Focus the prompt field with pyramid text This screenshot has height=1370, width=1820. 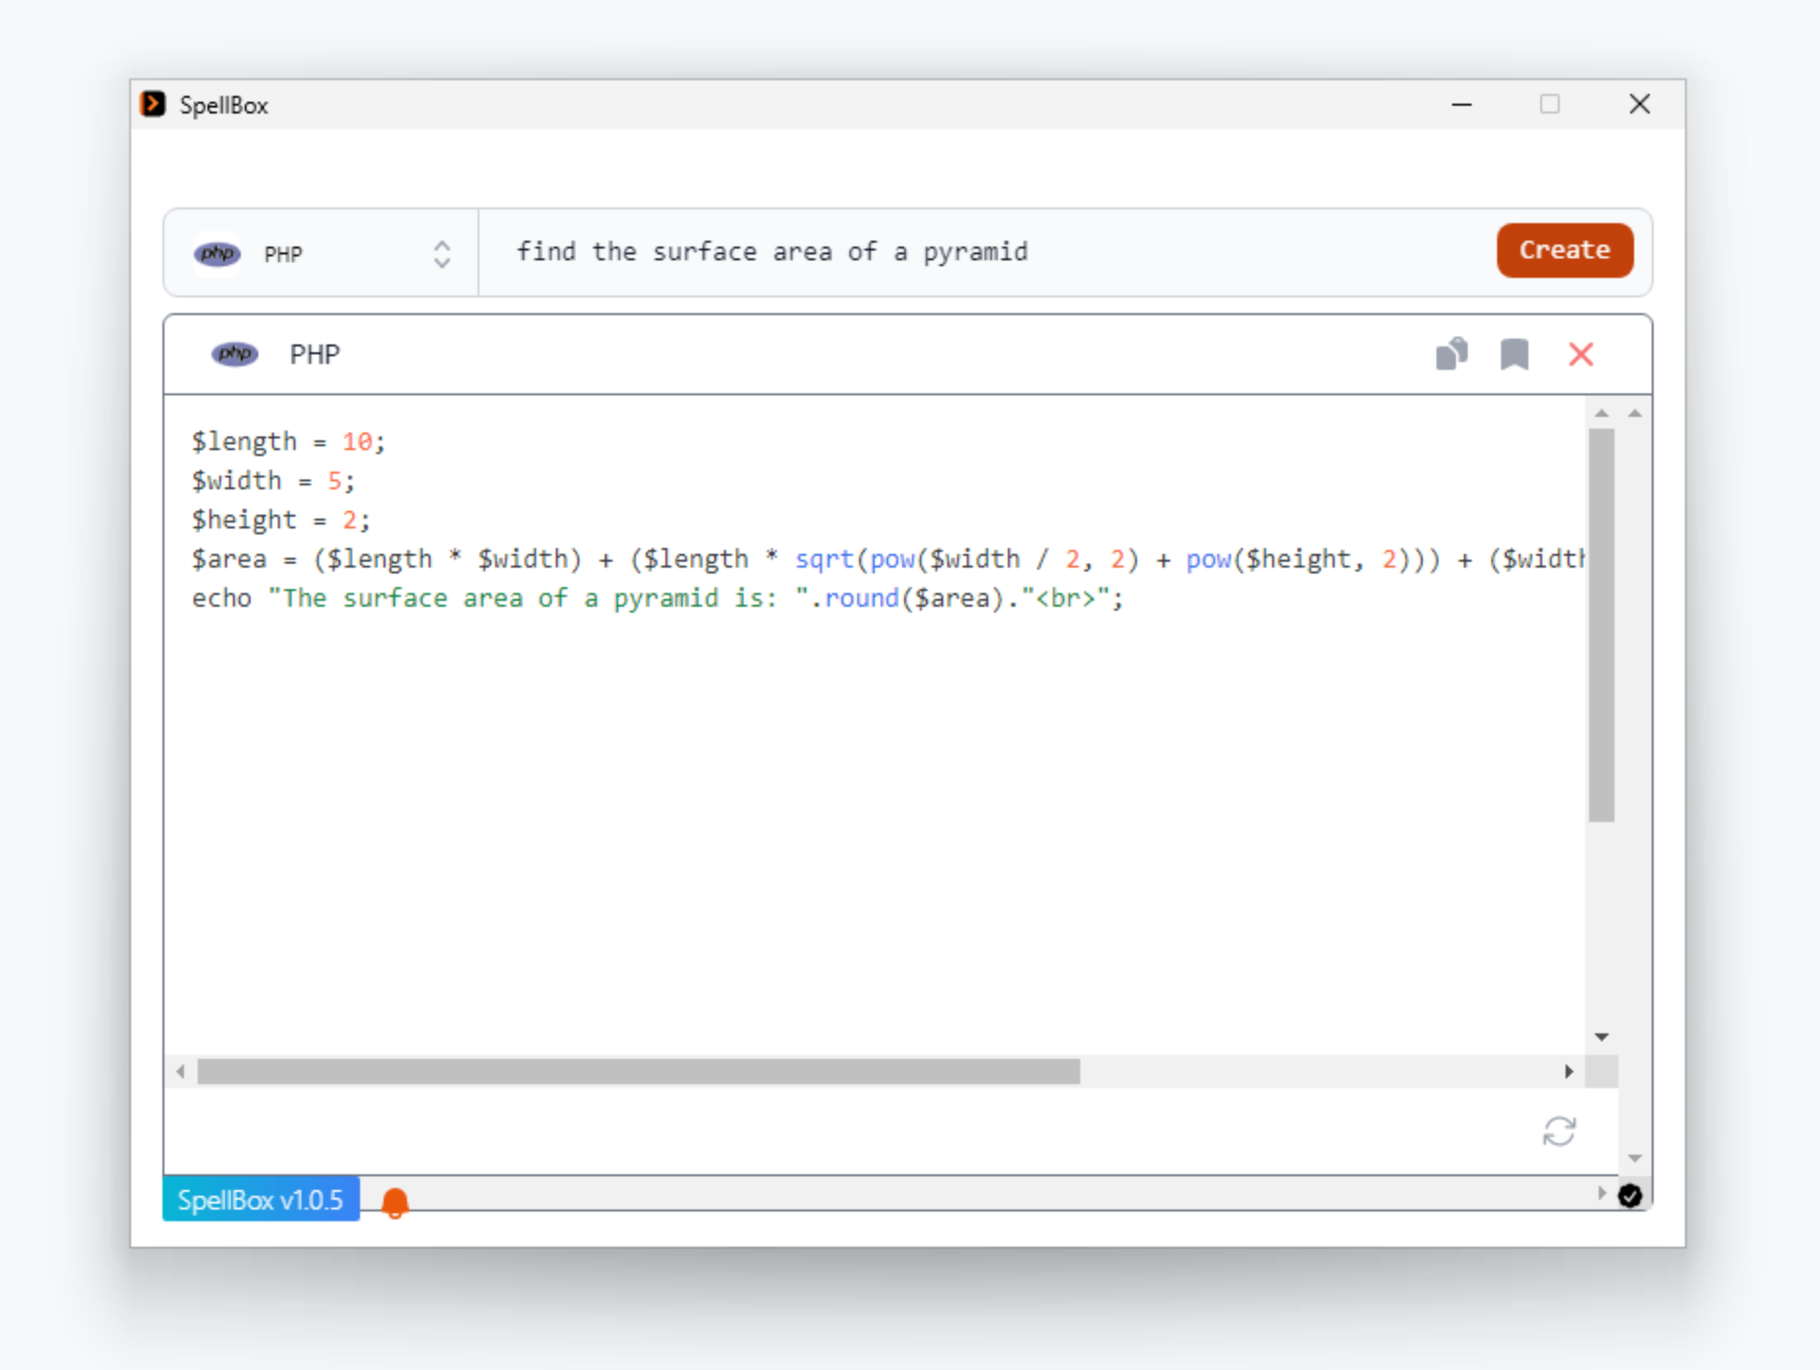coord(988,252)
